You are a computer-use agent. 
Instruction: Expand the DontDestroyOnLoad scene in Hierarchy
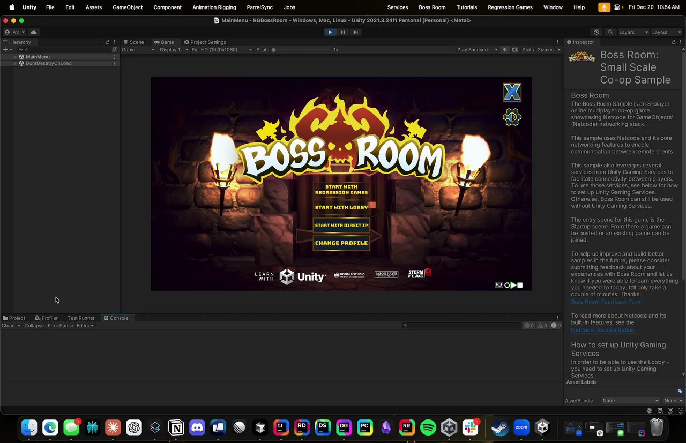click(x=16, y=63)
